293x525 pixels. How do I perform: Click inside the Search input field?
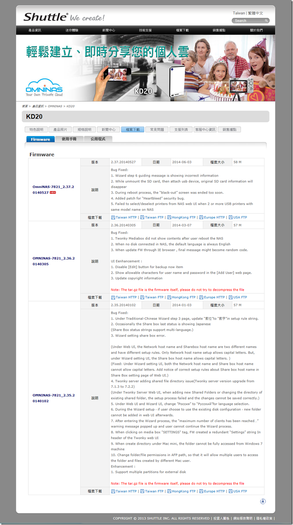tap(249, 21)
